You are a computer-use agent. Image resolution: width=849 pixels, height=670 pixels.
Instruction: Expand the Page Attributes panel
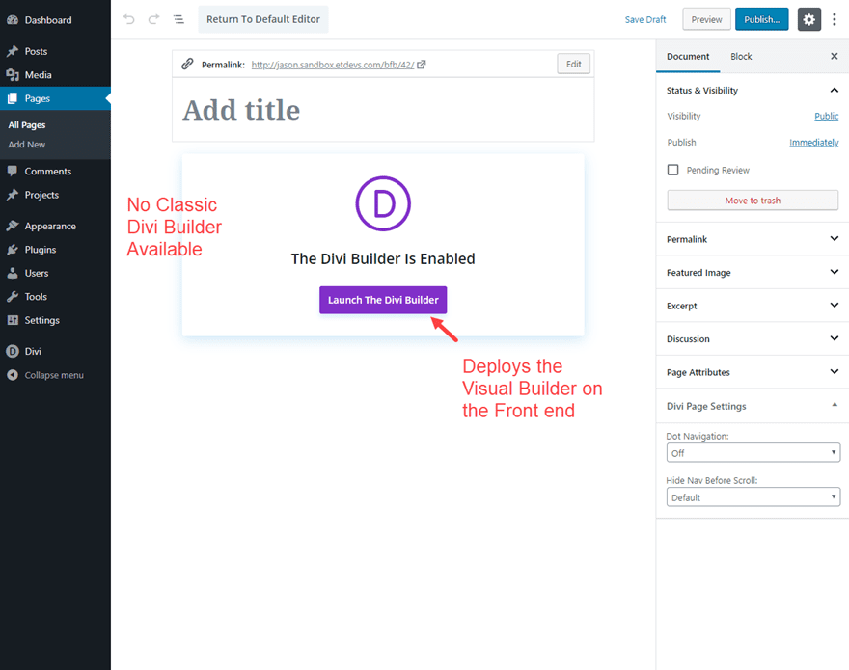(753, 372)
